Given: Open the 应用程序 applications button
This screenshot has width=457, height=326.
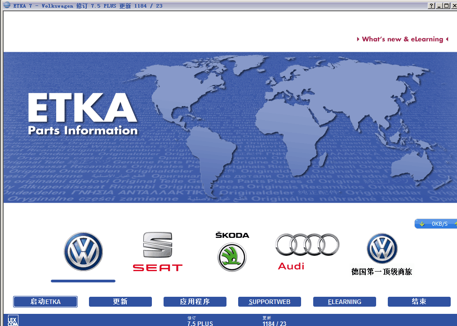Looking at the screenshot, I should tap(195, 302).
